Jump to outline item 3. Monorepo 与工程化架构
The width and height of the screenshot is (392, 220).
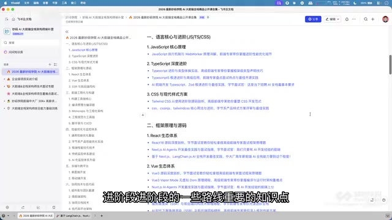pos(86,111)
